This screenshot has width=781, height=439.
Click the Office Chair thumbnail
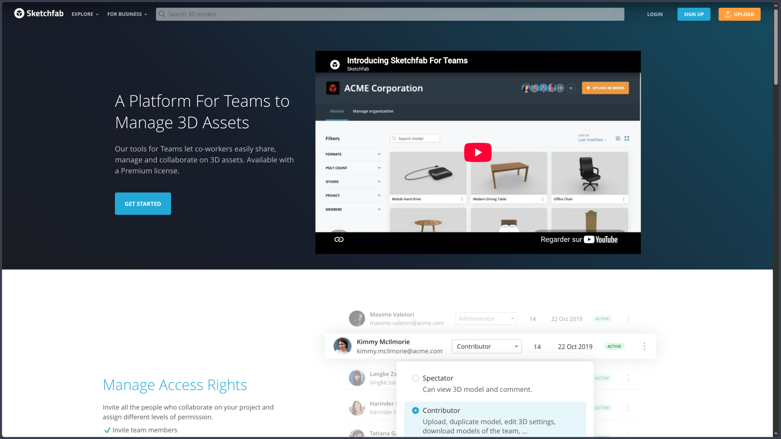tap(589, 173)
